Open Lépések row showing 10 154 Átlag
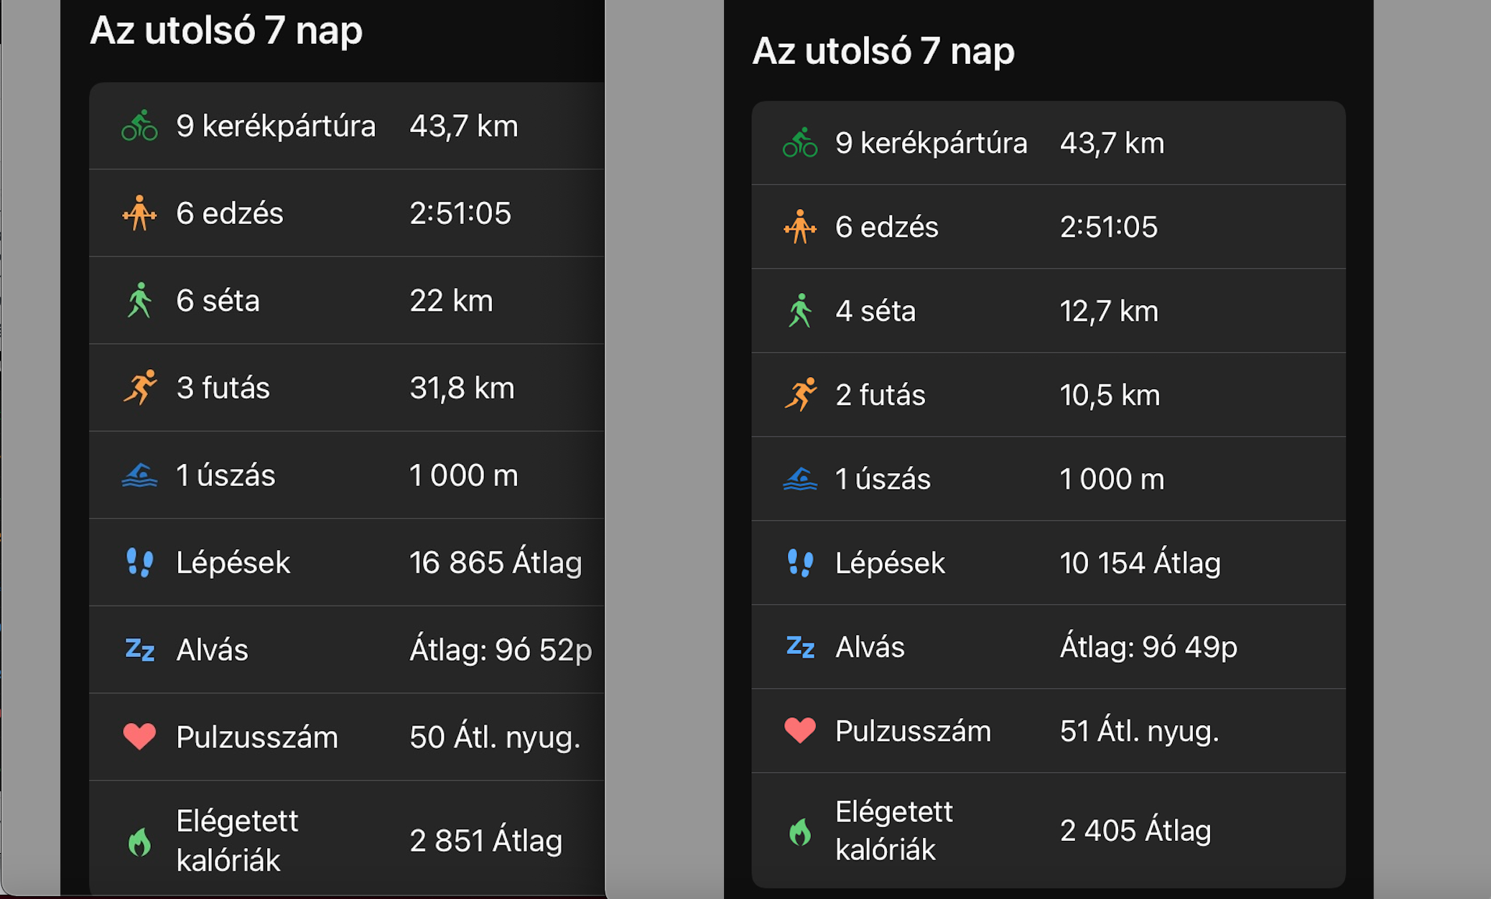Viewport: 1491px width, 899px height. click(x=1048, y=563)
